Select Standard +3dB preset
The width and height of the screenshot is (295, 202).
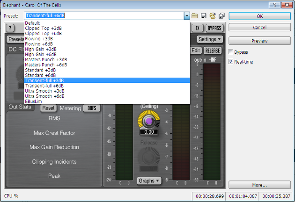pos(107,70)
